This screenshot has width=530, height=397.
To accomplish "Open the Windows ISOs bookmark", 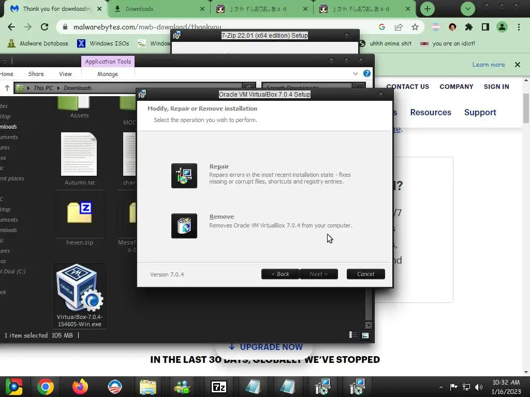I will tap(104, 43).
